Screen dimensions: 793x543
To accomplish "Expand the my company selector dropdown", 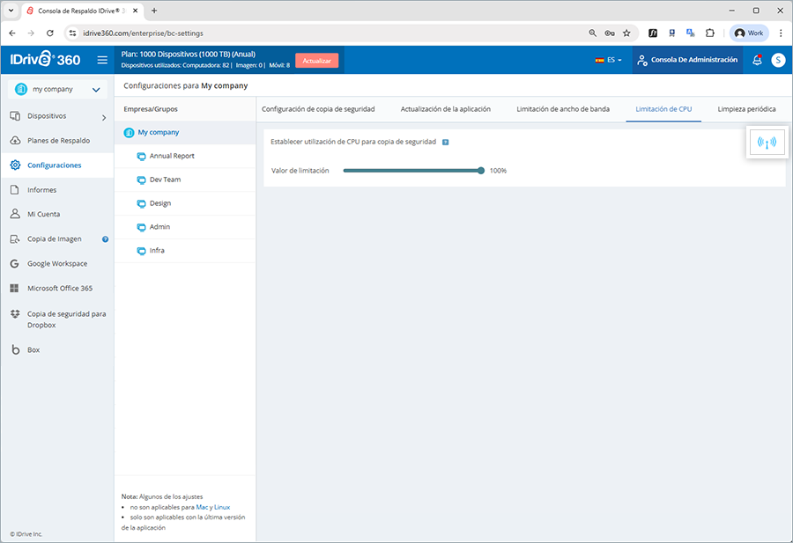I will [x=94, y=89].
